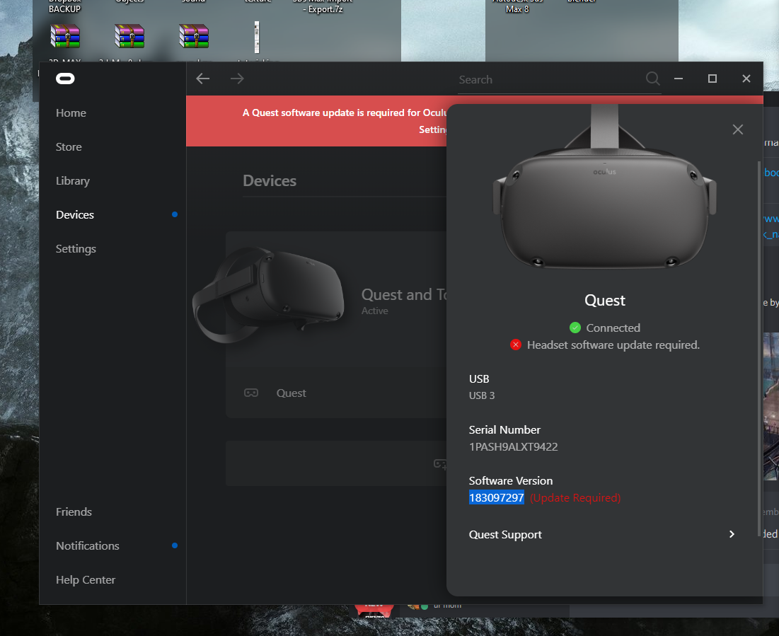
Task: Click the red Quest software update banner
Action: [316, 121]
